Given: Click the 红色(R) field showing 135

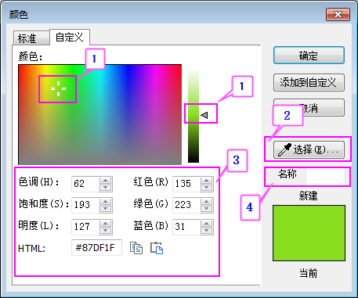Looking at the screenshot, I should point(186,184).
